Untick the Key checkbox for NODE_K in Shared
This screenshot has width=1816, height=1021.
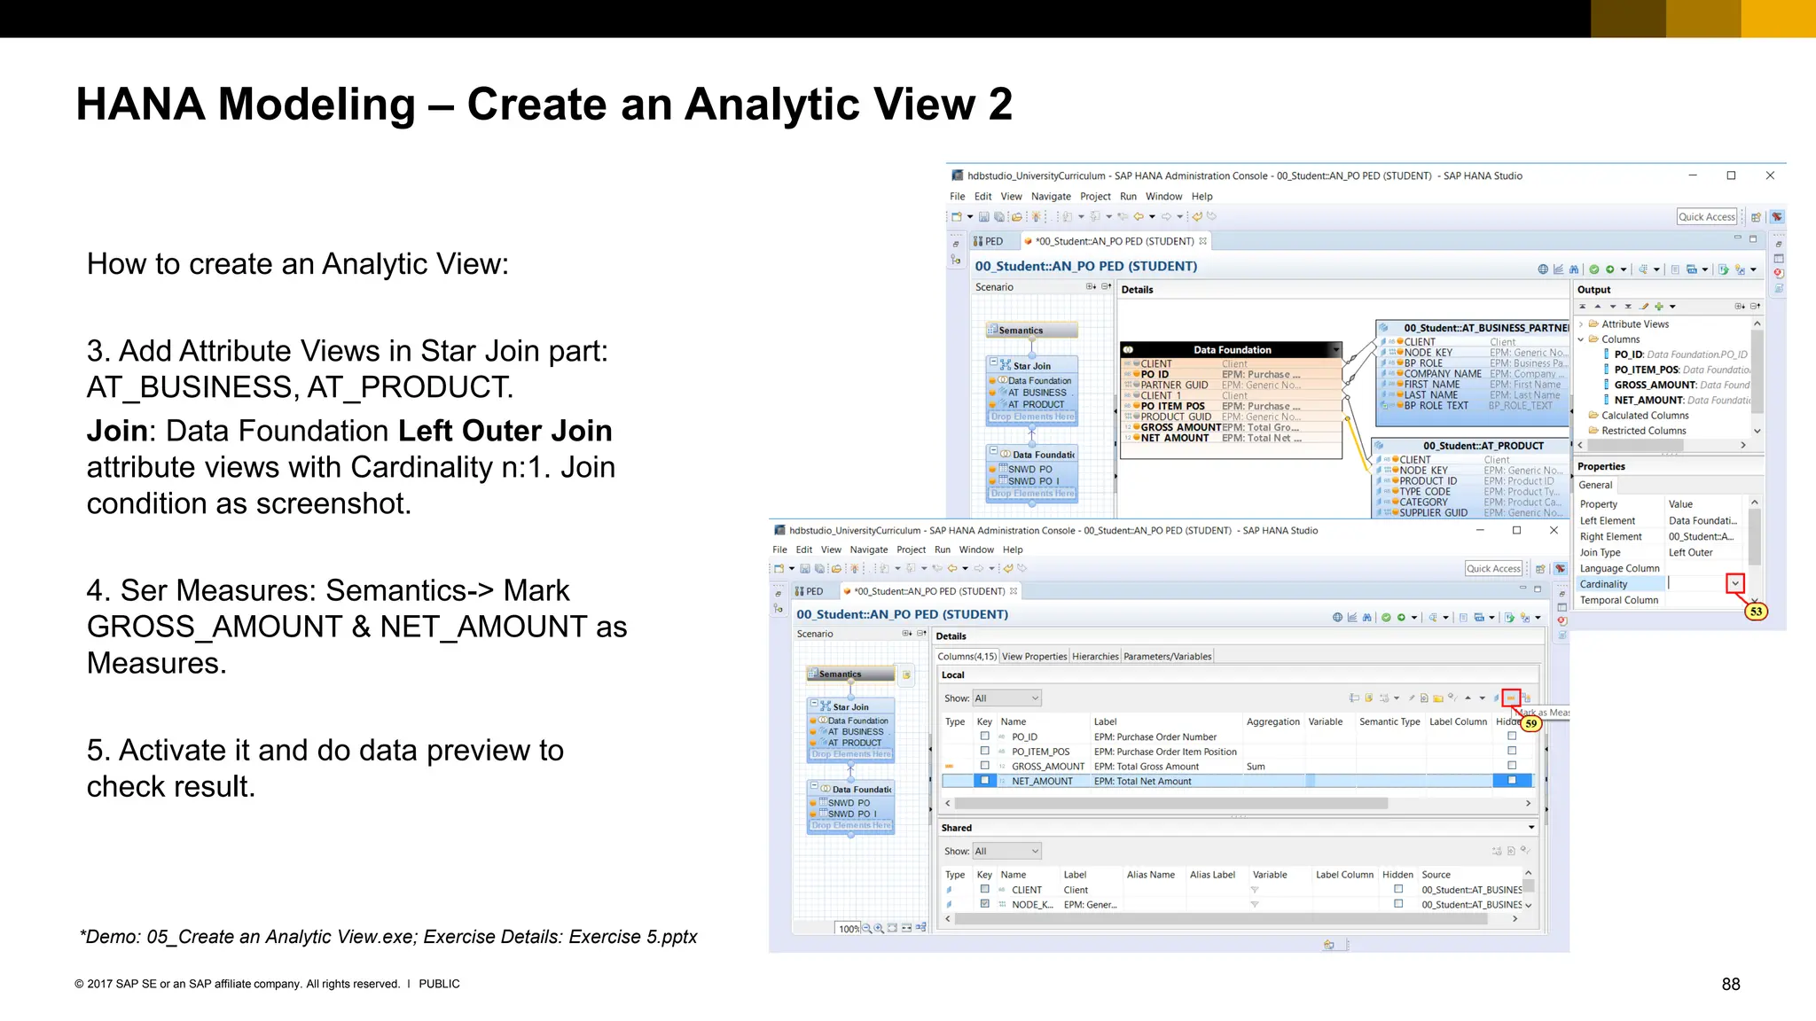[x=984, y=904]
